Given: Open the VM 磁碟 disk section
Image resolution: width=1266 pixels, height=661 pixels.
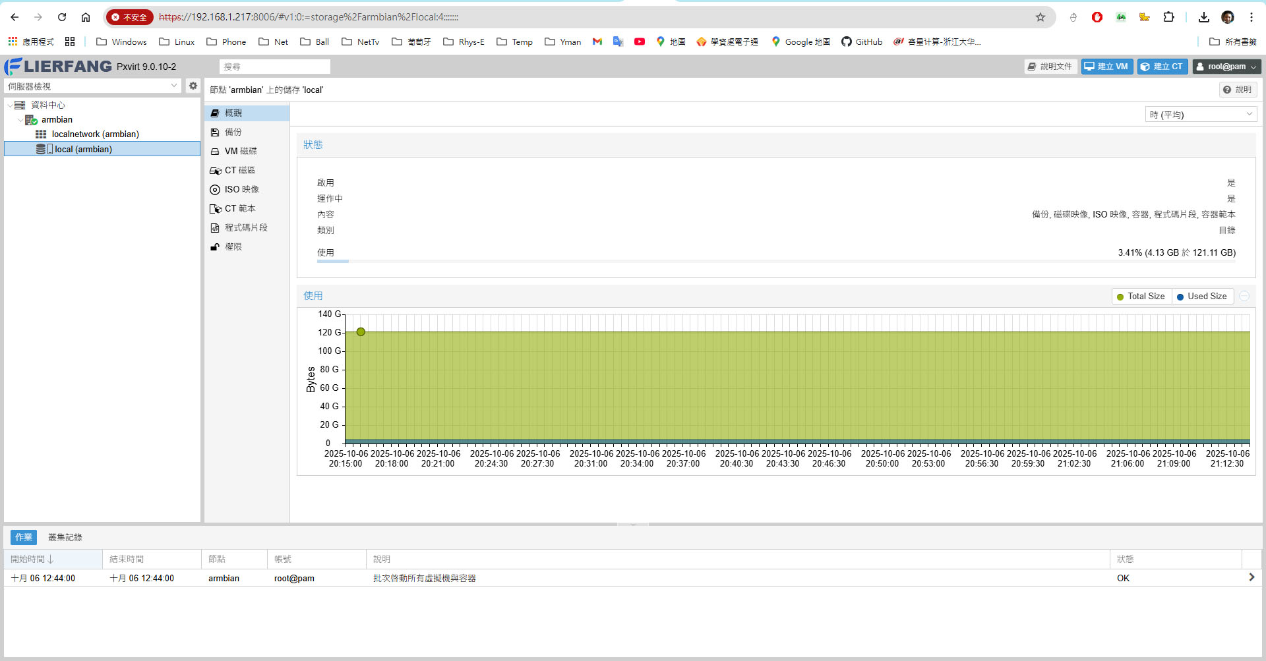Looking at the screenshot, I should point(240,152).
